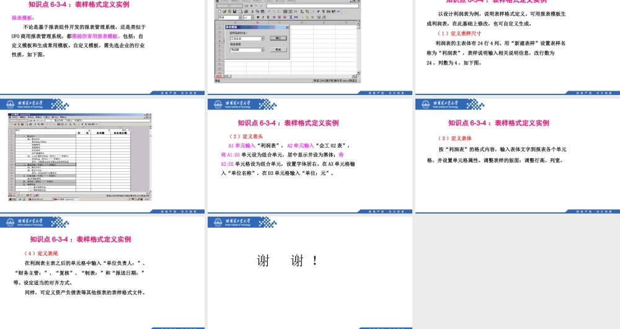
Task: Click the context help icon in the UFO toolbar
Action: 334,11
